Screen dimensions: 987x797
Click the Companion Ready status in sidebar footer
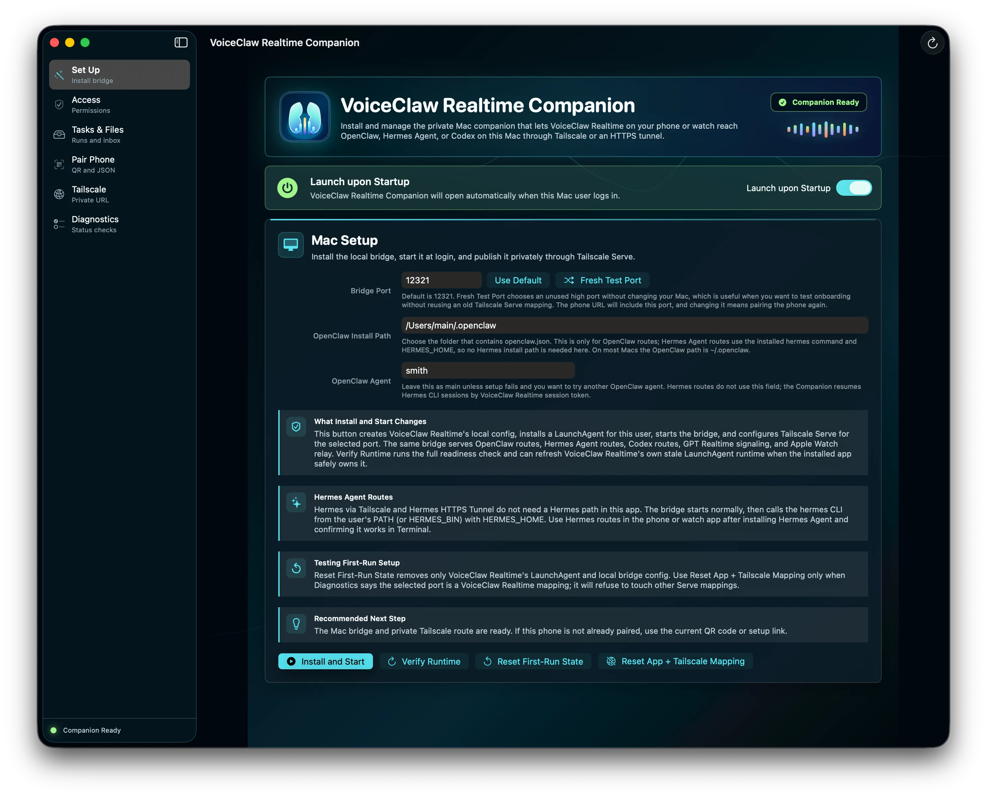tap(92, 730)
